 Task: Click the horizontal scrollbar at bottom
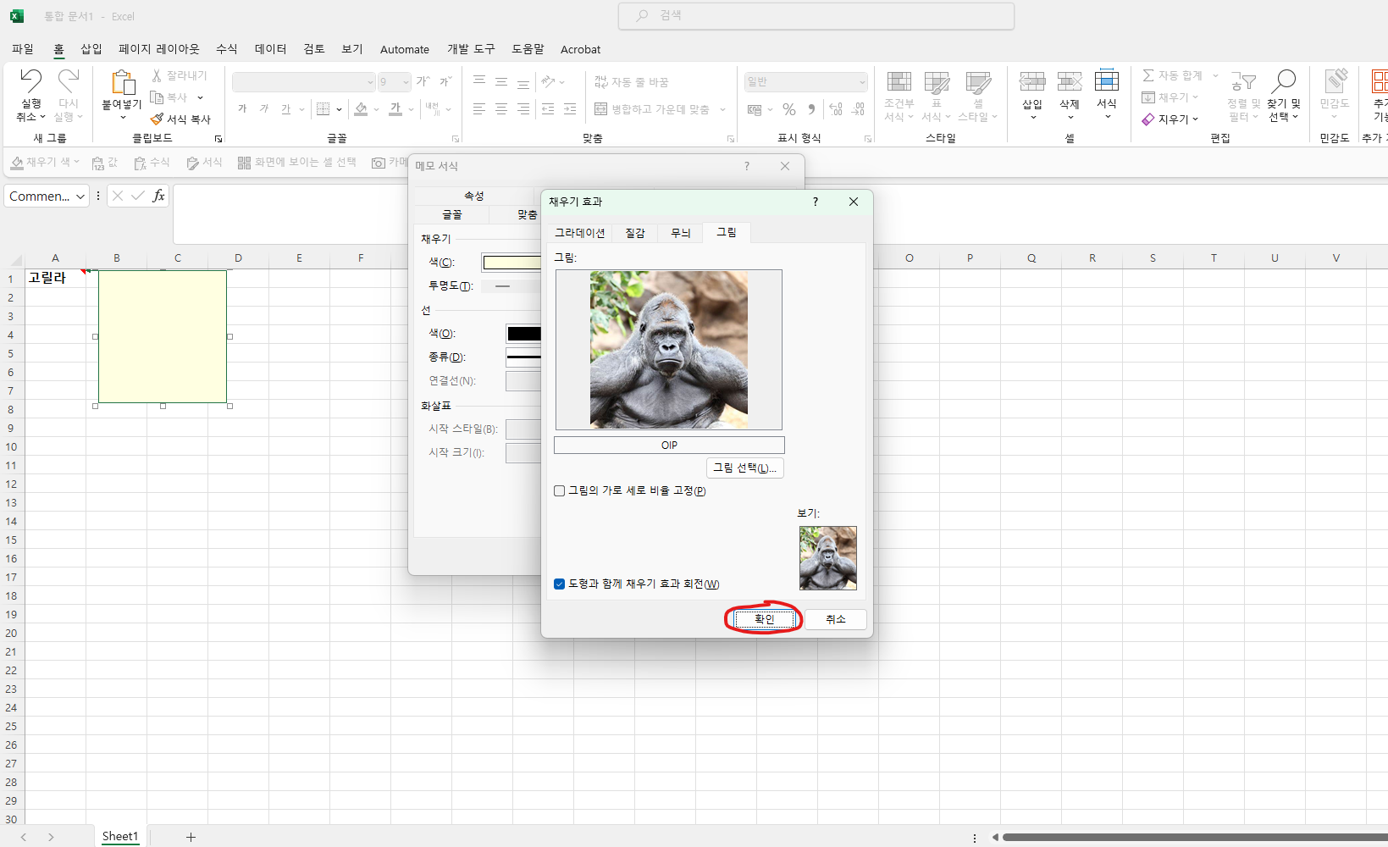[1194, 837]
